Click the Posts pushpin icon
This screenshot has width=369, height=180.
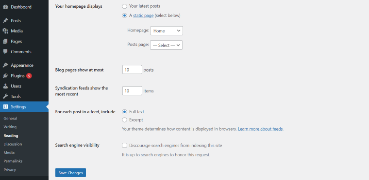(5, 21)
